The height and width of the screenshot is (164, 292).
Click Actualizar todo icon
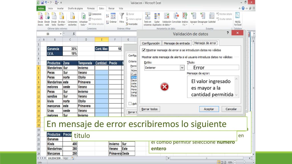click(84, 19)
